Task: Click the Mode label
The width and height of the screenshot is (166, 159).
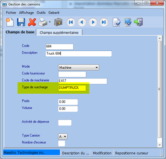Action: (x=26, y=67)
